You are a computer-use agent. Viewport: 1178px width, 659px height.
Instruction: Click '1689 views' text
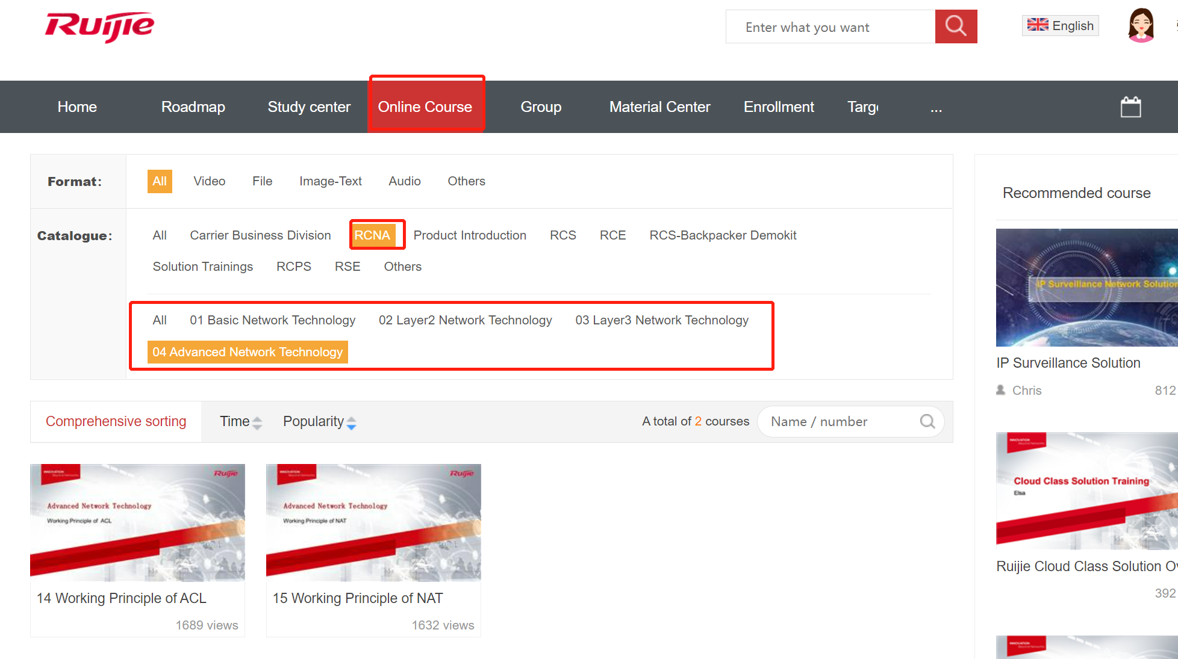click(207, 625)
